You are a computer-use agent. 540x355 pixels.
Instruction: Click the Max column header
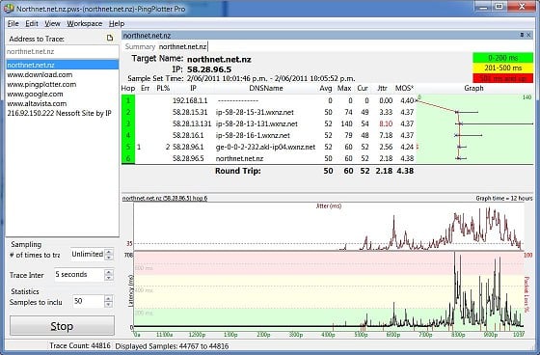[x=344, y=88]
